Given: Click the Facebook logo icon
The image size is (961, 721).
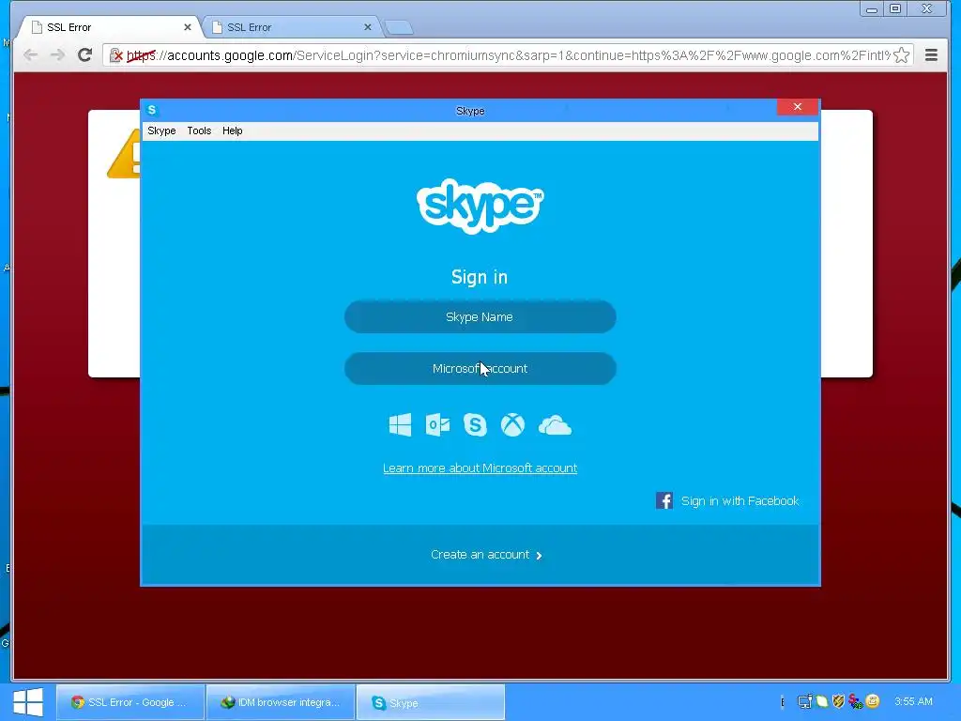Looking at the screenshot, I should click(664, 501).
